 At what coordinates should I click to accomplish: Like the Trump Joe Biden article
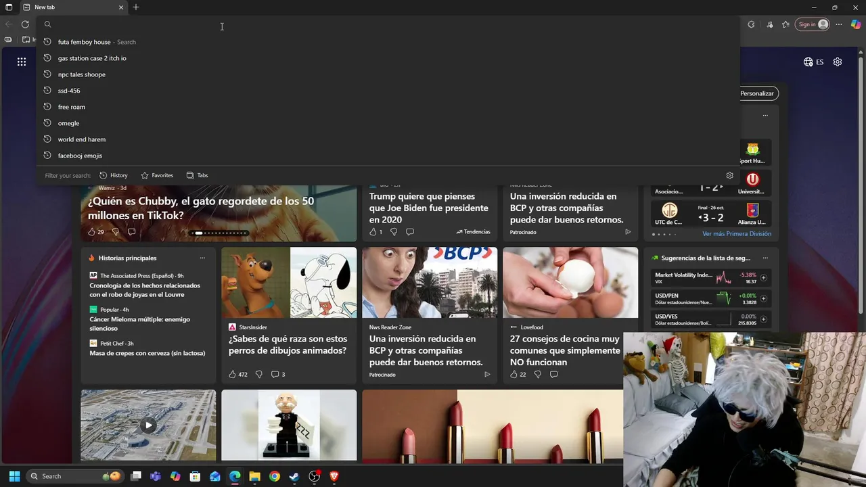pos(373,231)
